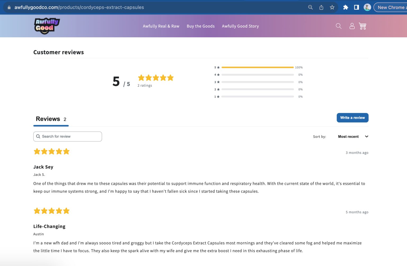This screenshot has height=266, width=407.
Task: Open the site search magnifier icon
Action: tap(338, 26)
